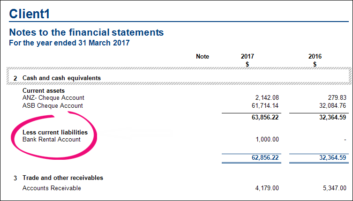Click the 279.83 amount in 2016 column

point(337,98)
